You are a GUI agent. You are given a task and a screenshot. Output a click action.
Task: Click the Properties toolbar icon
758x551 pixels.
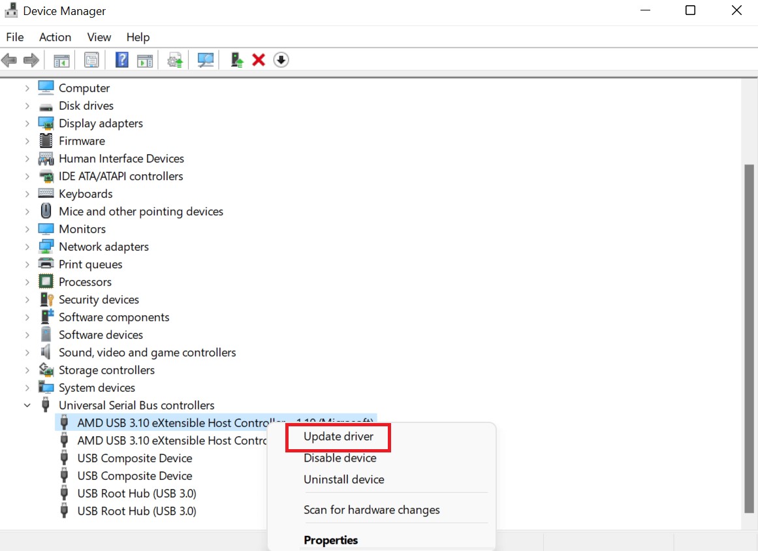[x=91, y=60]
